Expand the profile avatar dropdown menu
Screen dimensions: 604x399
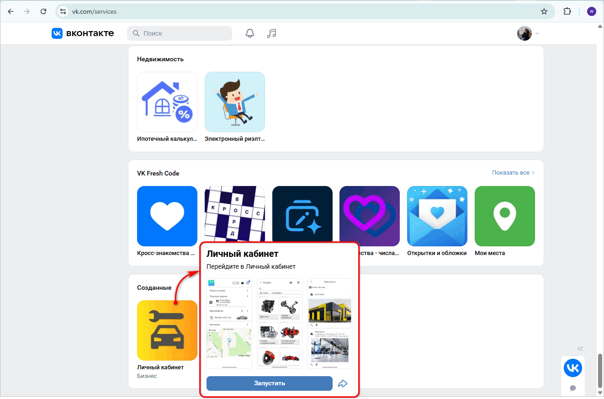[528, 33]
